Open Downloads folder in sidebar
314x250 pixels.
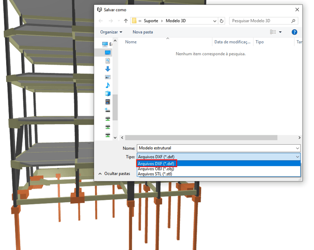click(x=108, y=69)
